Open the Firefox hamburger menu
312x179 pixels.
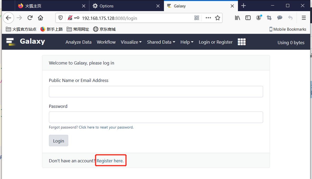point(304,18)
